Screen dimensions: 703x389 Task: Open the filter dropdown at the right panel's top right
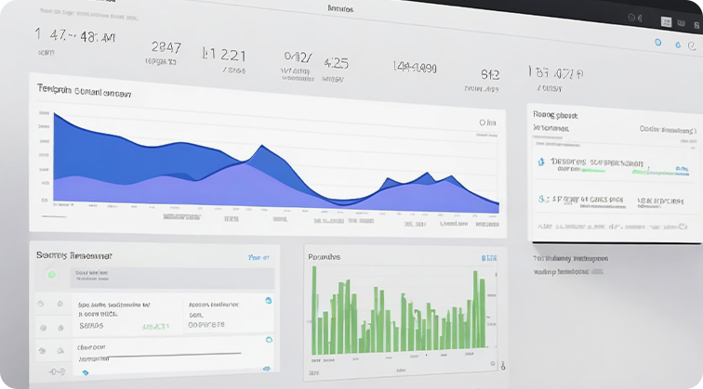tap(667, 130)
